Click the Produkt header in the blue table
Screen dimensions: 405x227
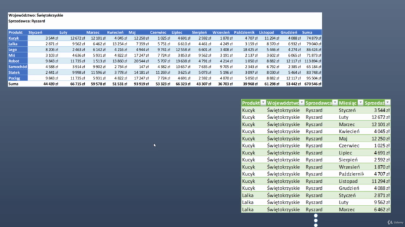[15, 32]
